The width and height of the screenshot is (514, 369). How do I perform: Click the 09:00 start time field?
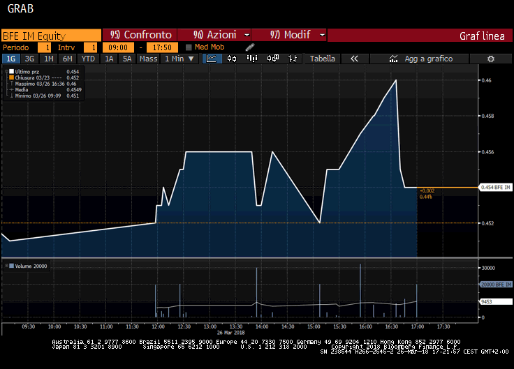coord(118,47)
